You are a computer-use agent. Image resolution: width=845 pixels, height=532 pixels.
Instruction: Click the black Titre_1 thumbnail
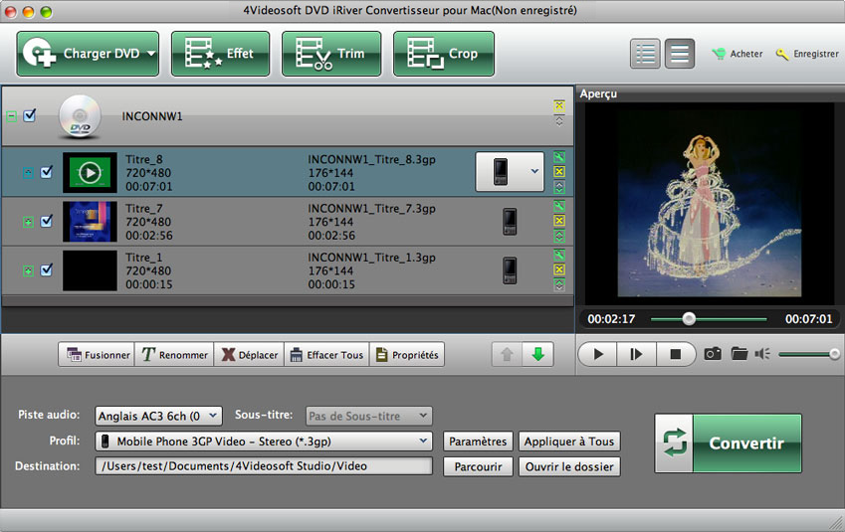click(x=90, y=270)
